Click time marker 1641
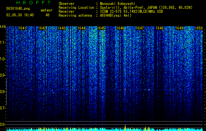Image resolution: width=206 pixels, height=131 pixels. tap(23, 28)
